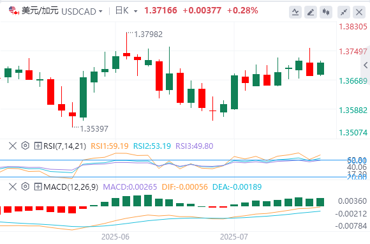
Task: Click the MACD(12,26,9) label
Action: (71, 187)
